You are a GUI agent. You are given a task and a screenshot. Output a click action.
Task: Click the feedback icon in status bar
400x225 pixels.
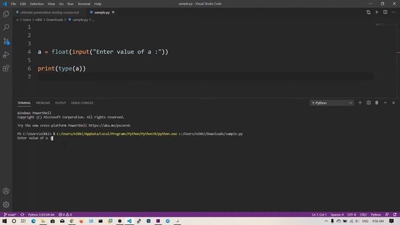(x=387, y=214)
